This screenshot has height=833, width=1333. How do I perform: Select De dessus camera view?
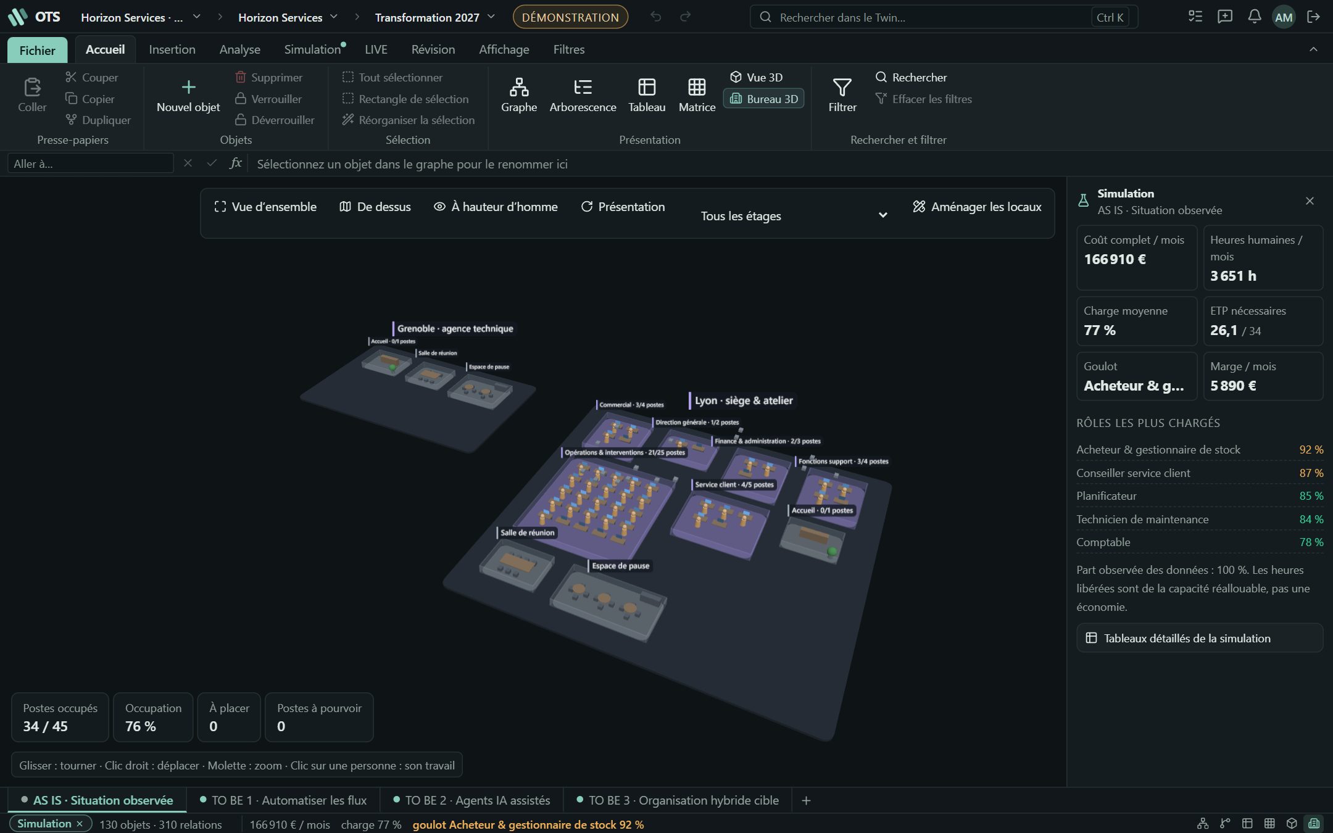pyautogui.click(x=375, y=207)
